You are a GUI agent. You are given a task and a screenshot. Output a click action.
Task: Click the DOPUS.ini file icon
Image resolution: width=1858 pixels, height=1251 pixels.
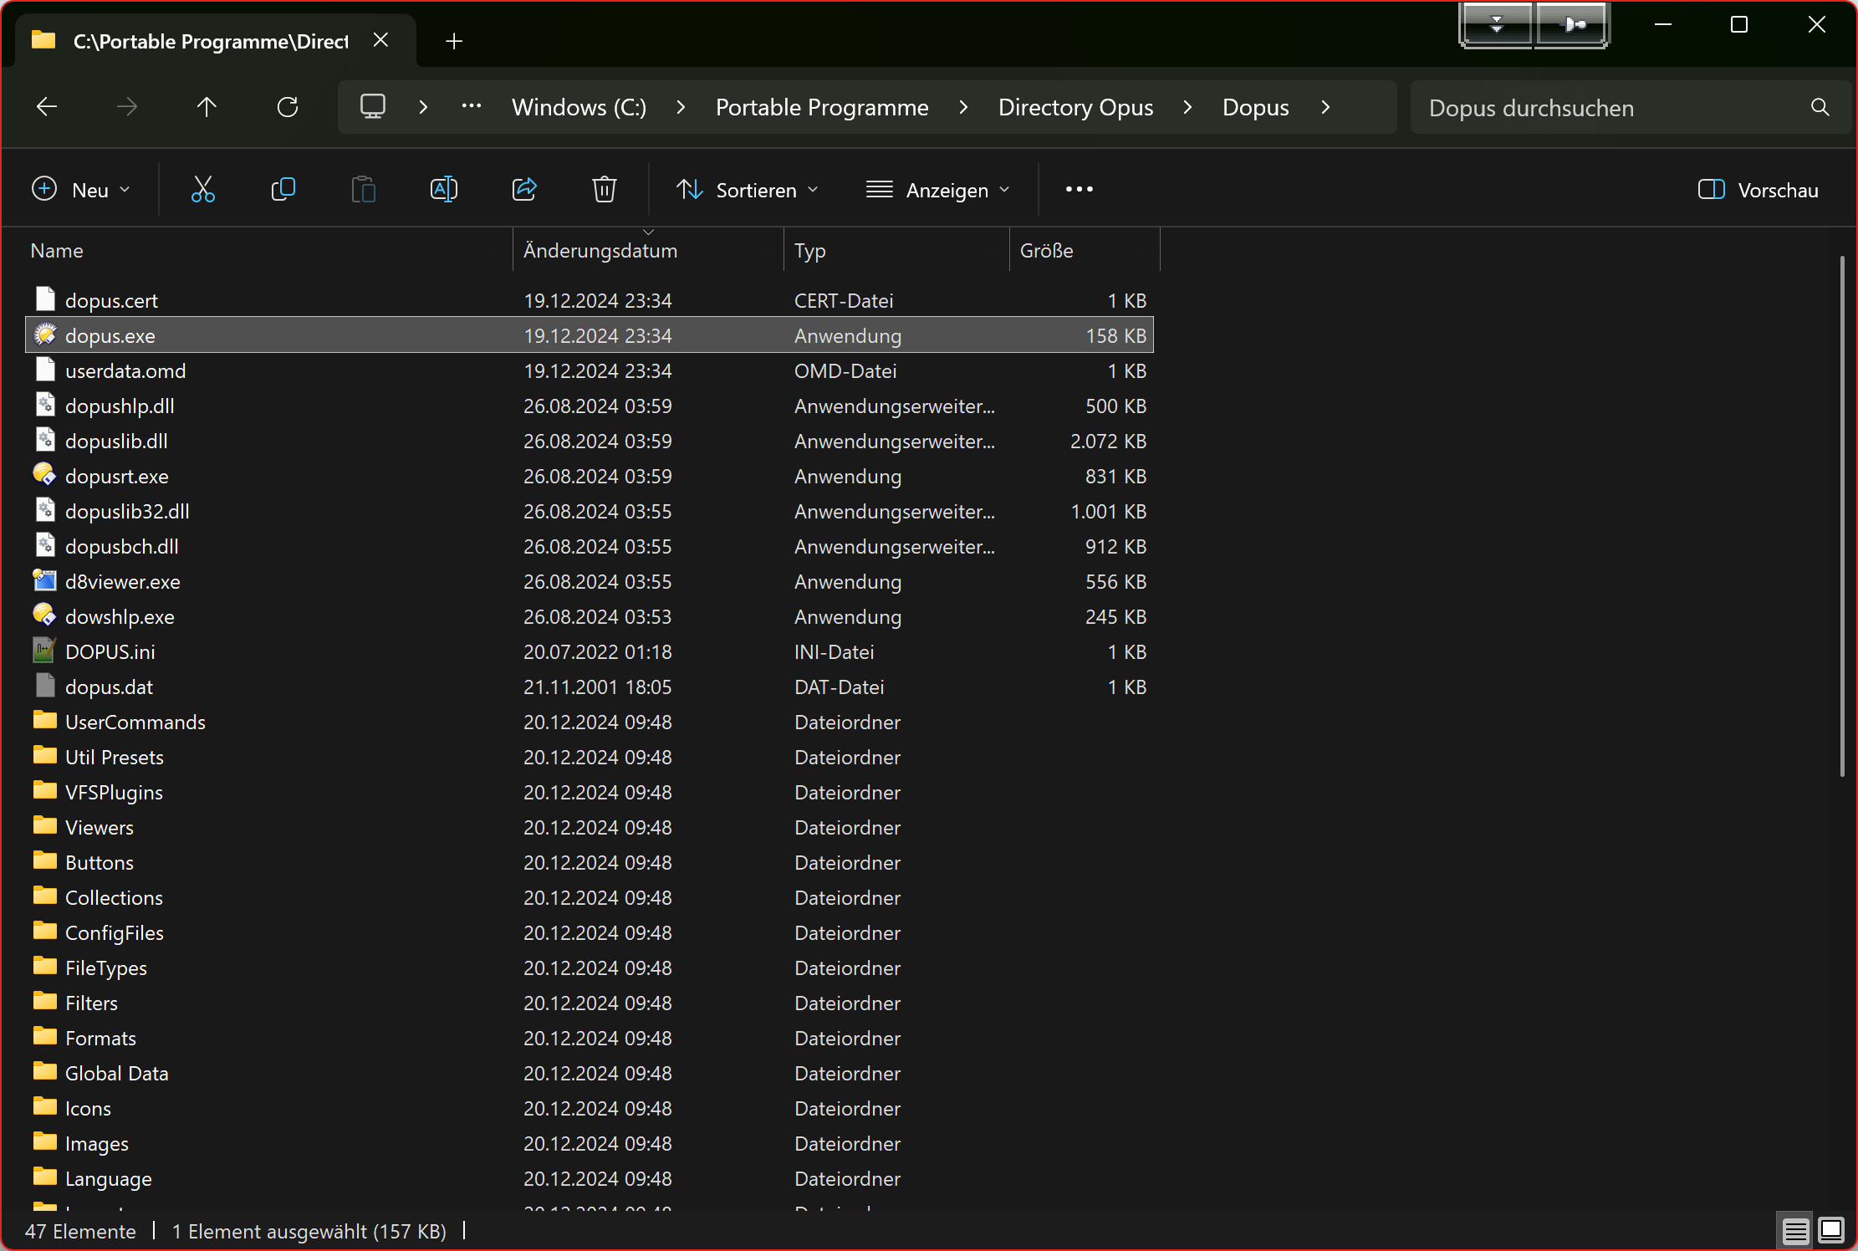(45, 651)
